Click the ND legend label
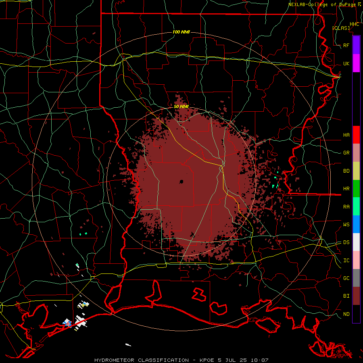This screenshot has width=363, height=363. 346,314
